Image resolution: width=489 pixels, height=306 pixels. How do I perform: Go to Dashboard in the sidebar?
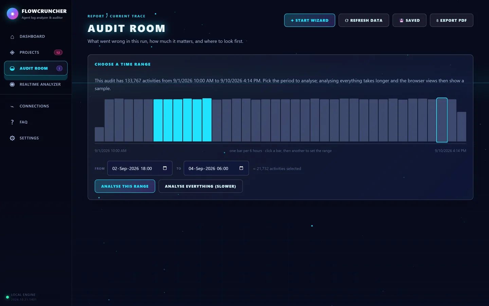[36, 36]
